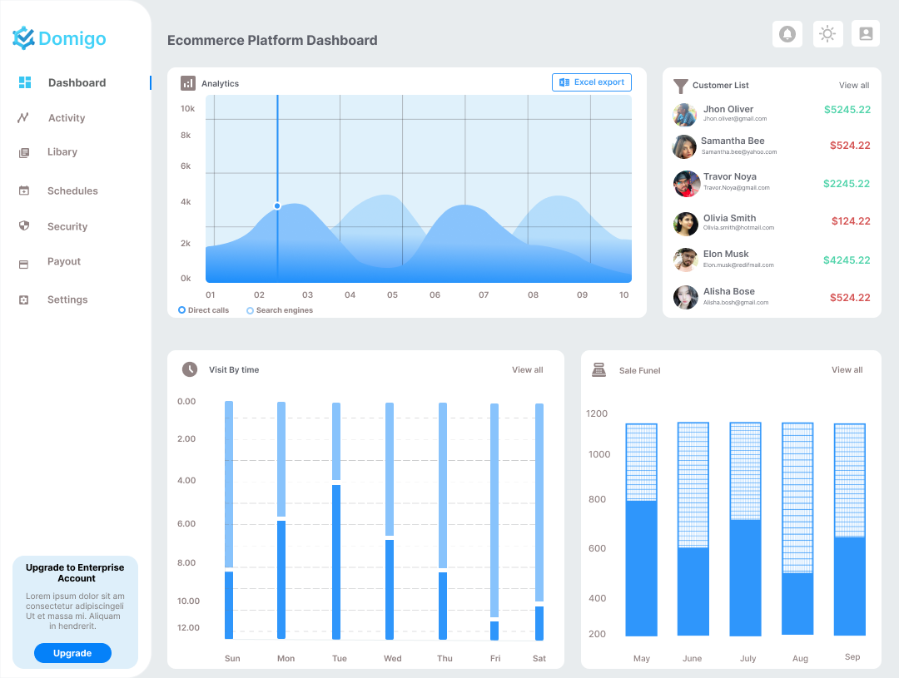Toggle the brightness theme icon
The image size is (899, 678).
pos(827,33)
